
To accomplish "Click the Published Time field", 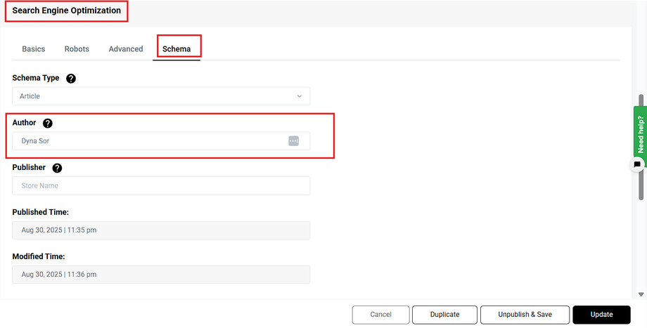I will [161, 230].
